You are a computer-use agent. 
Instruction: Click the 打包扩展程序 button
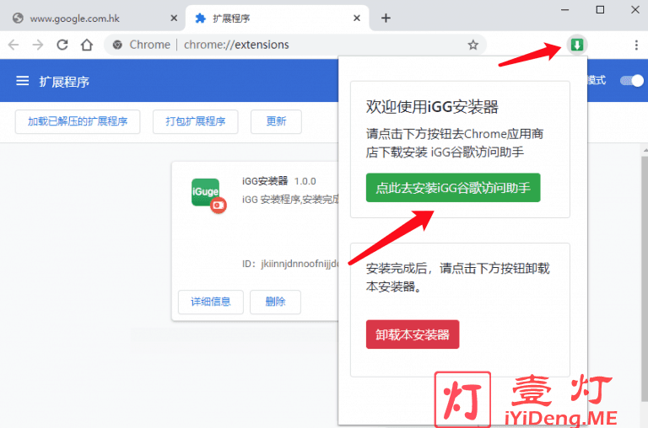[196, 121]
